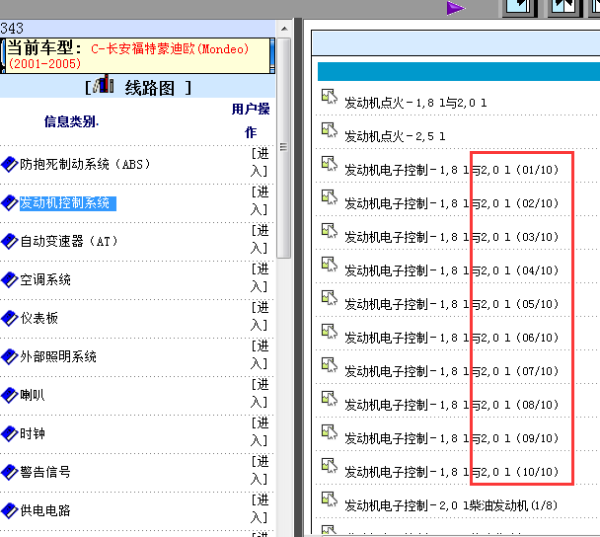
Task: Click diagram icon for 发动机电子控制 (01/10)
Action: tap(330, 164)
